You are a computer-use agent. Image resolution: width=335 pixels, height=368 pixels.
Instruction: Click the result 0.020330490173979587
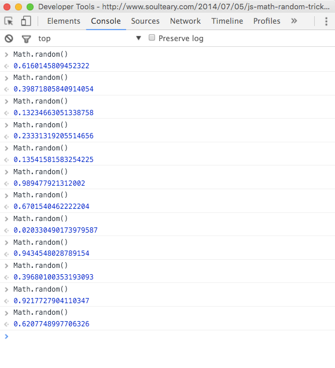click(x=56, y=230)
